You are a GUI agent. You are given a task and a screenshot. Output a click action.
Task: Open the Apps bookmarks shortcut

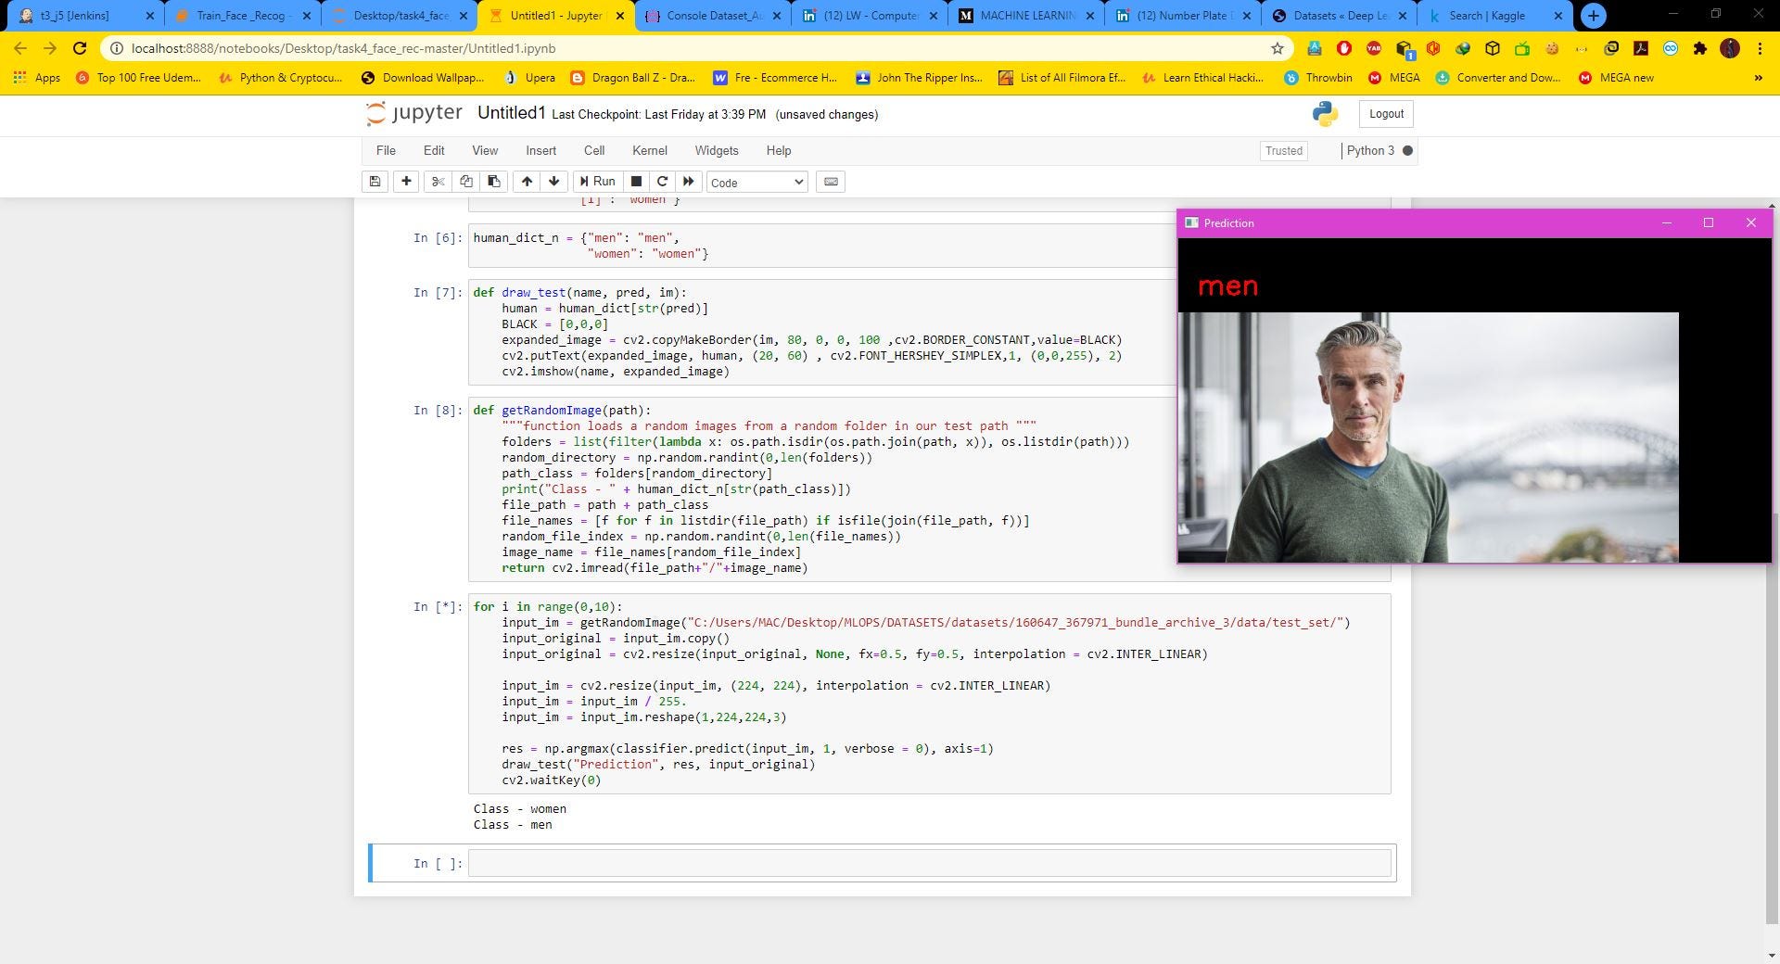tap(37, 78)
